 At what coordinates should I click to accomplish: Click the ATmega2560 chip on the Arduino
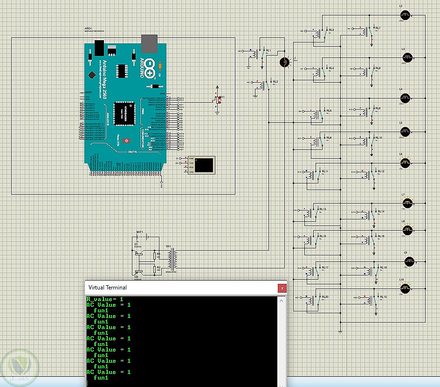[x=124, y=113]
